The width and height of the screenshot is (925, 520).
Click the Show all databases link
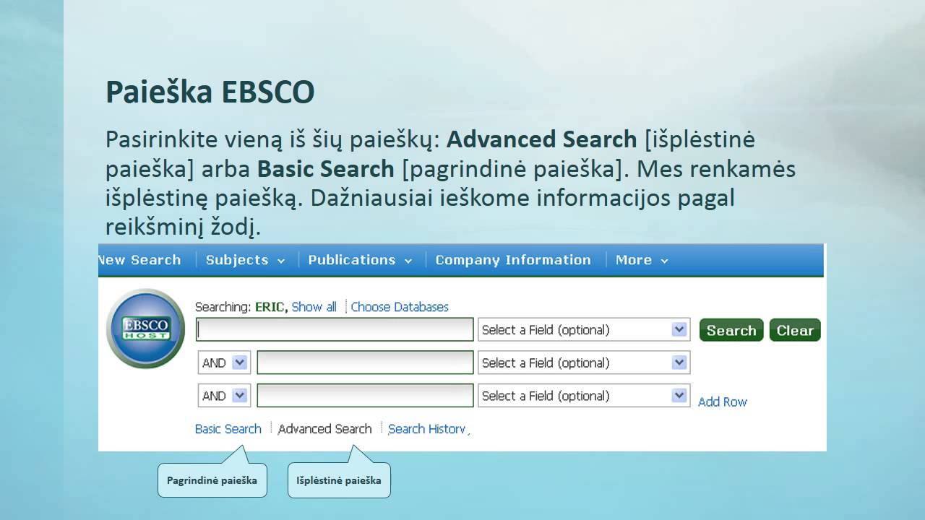click(314, 307)
